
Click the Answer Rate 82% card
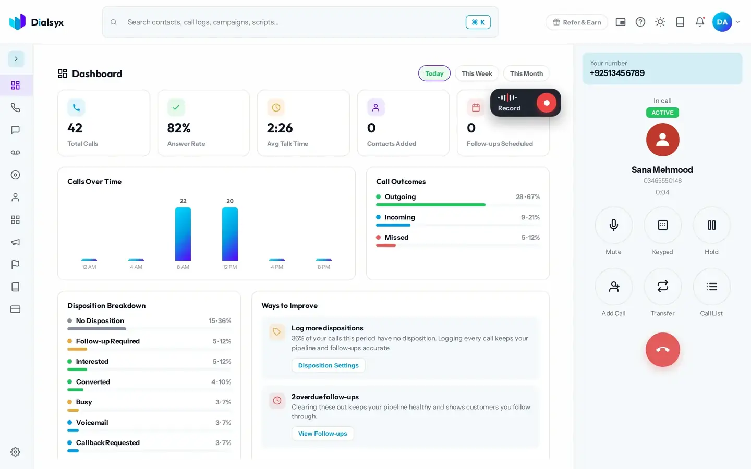[x=203, y=123]
